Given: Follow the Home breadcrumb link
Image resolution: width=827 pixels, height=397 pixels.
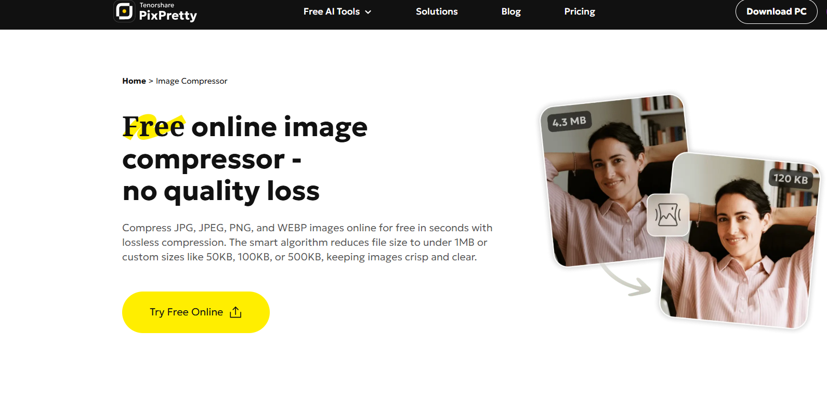Looking at the screenshot, I should (x=134, y=81).
